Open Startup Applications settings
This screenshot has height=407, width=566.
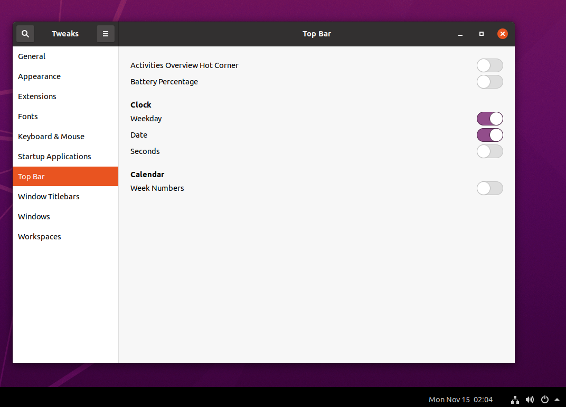click(x=54, y=157)
